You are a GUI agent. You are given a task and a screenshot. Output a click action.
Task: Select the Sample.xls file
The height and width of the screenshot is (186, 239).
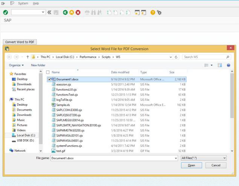click(63, 105)
